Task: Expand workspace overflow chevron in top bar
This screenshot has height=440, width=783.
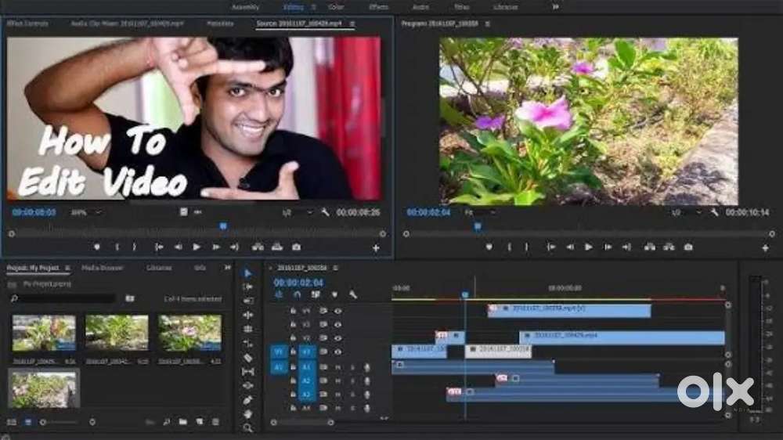Action: pyautogui.click(x=556, y=6)
